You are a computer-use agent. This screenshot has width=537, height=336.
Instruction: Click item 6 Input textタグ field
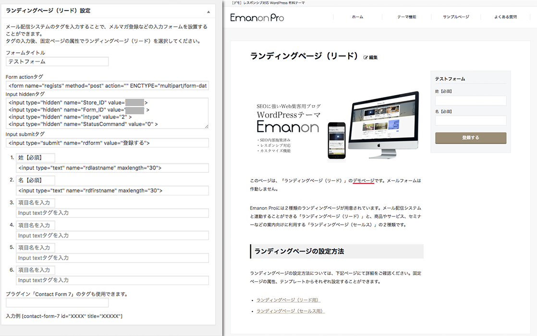pyautogui.click(x=112, y=280)
